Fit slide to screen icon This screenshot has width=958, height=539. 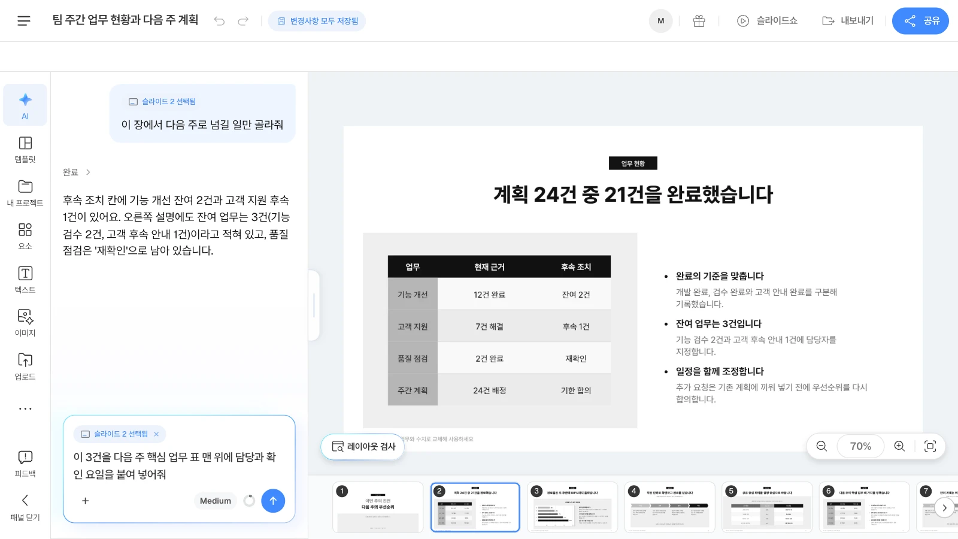pyautogui.click(x=930, y=446)
